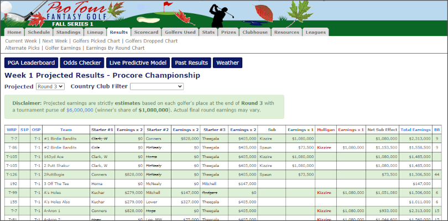Screen dimensions: 448x221
Task: Click net sub effect $1,153,500
Action: point(386,148)
